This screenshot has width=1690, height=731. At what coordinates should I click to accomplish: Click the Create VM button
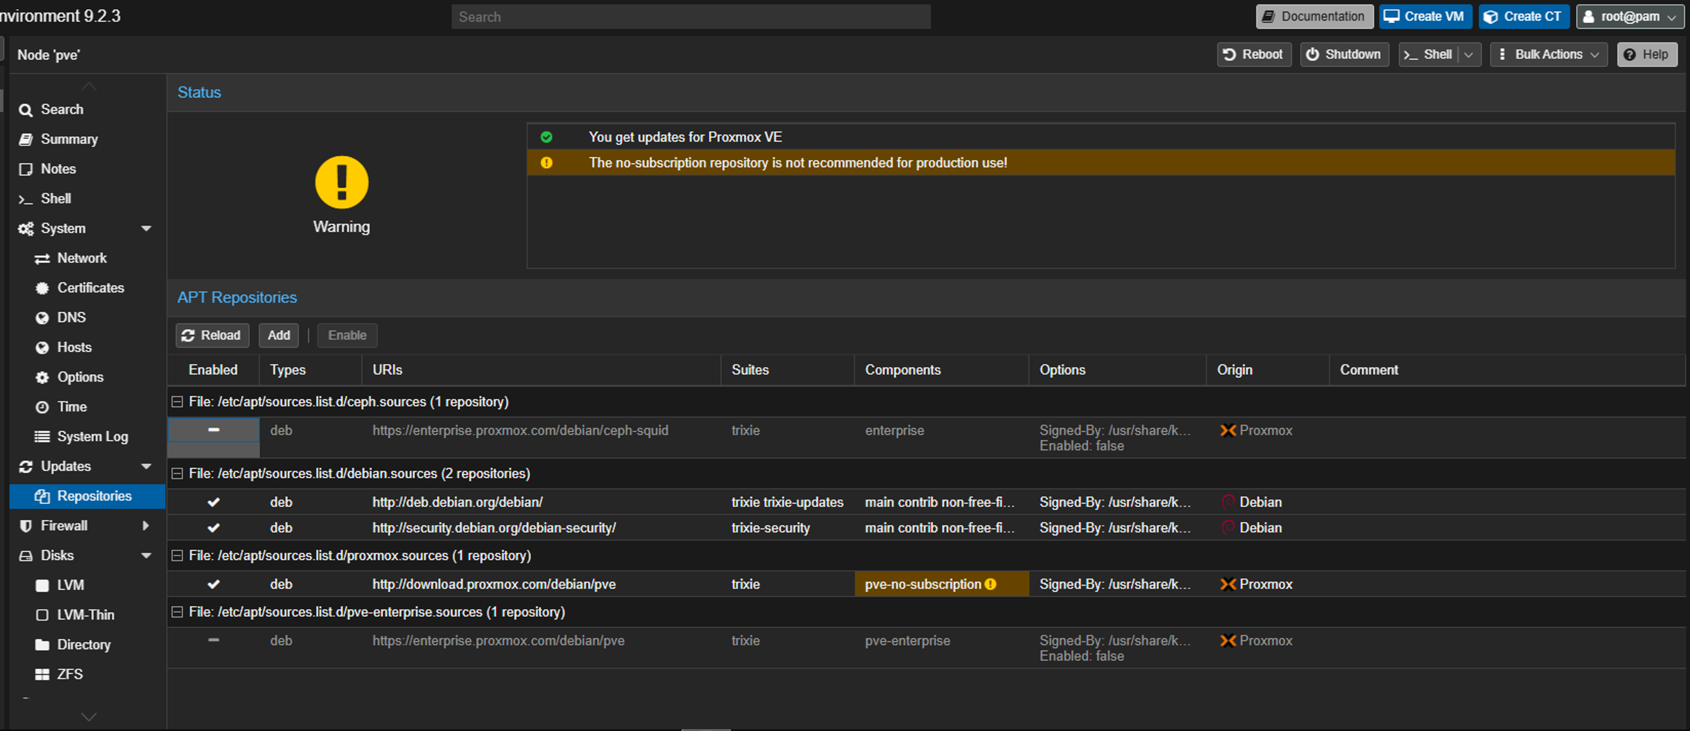[1425, 16]
